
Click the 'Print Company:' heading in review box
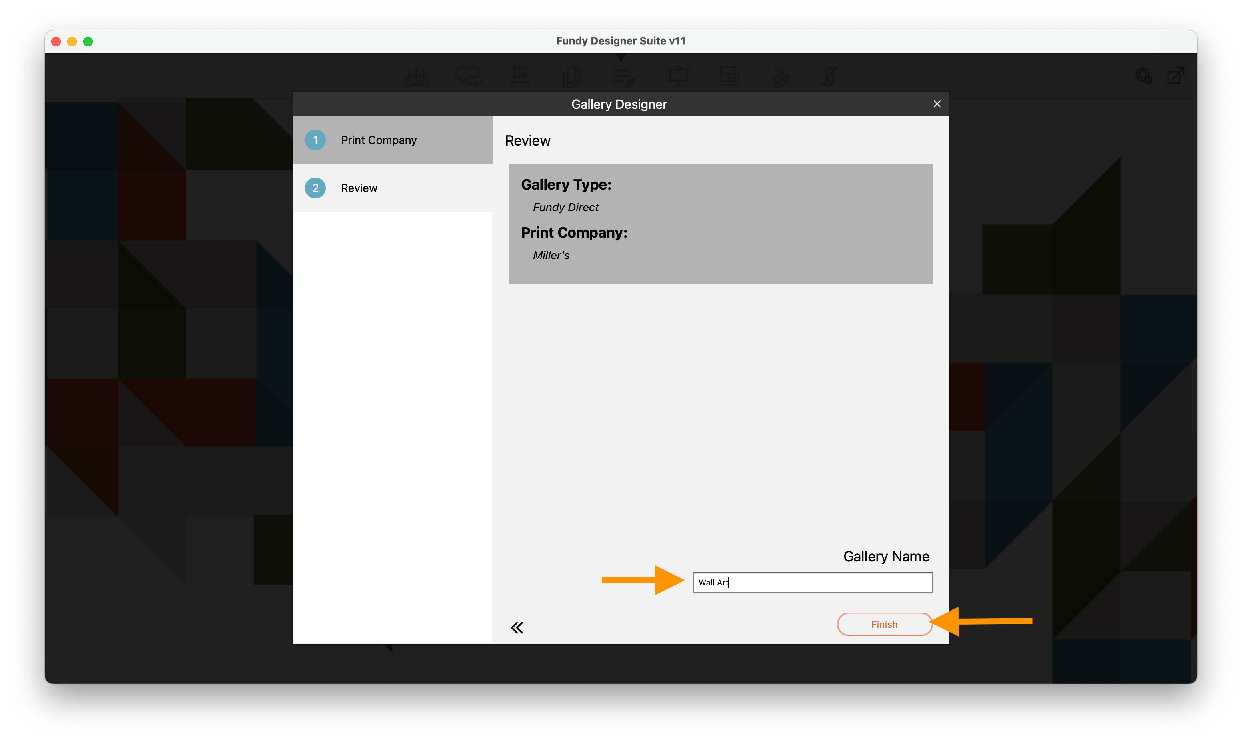coord(574,233)
